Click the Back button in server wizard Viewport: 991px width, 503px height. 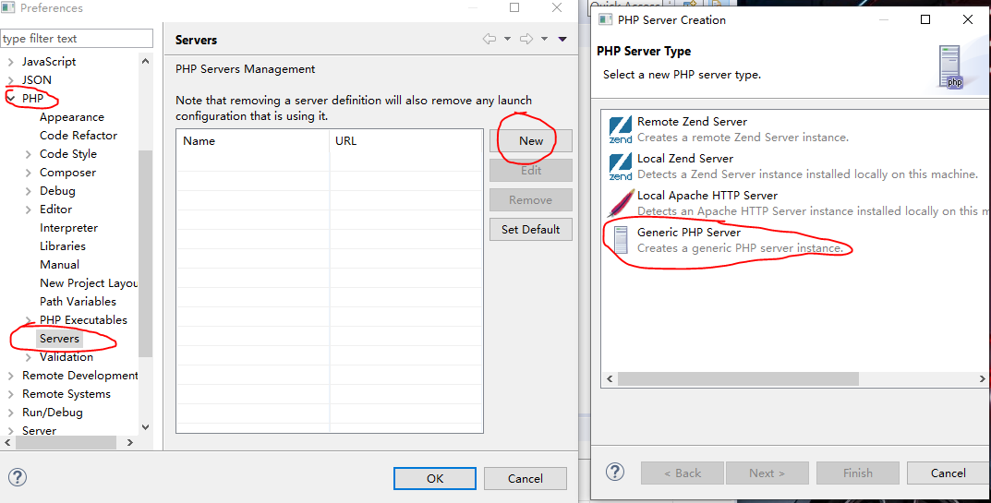[682, 473]
